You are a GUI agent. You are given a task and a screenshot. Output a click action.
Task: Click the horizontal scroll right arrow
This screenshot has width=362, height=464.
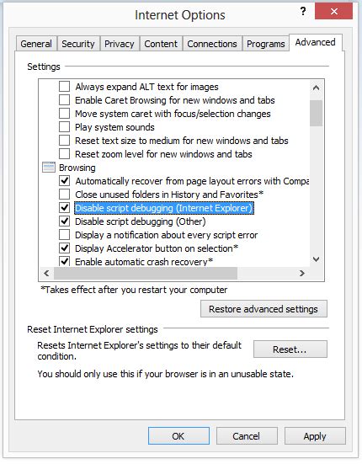302,273
